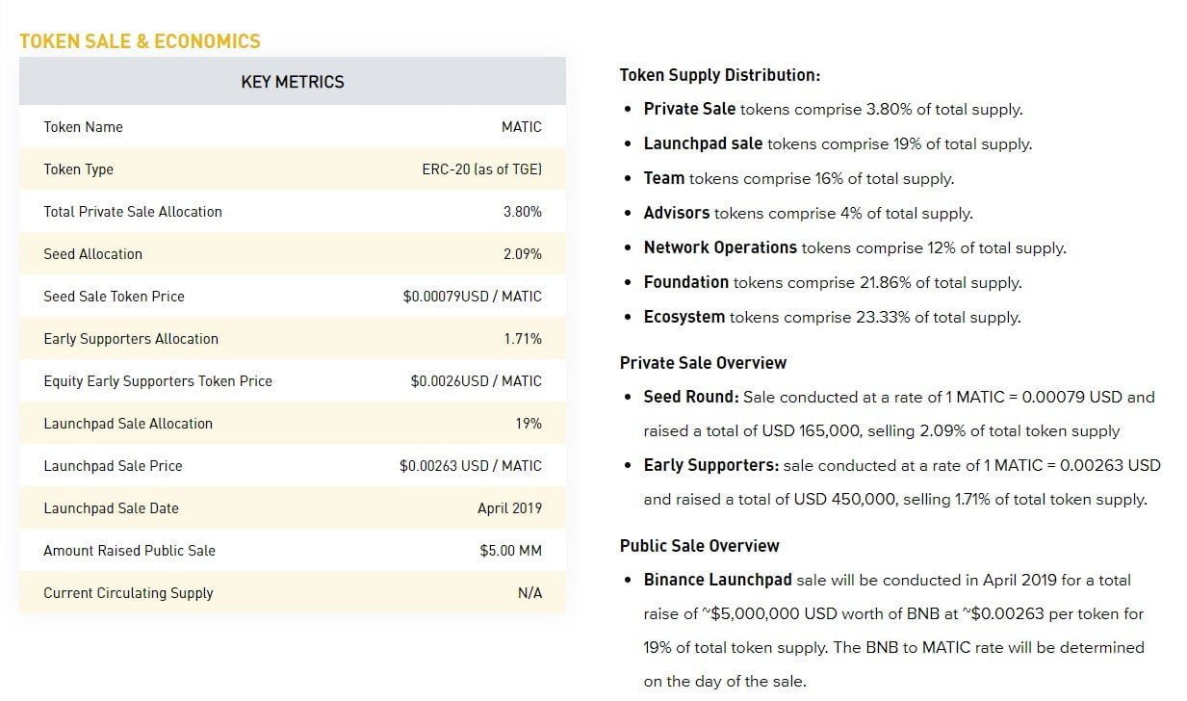Select the Token Name row label
This screenshot has height=701, width=1187.
[83, 127]
